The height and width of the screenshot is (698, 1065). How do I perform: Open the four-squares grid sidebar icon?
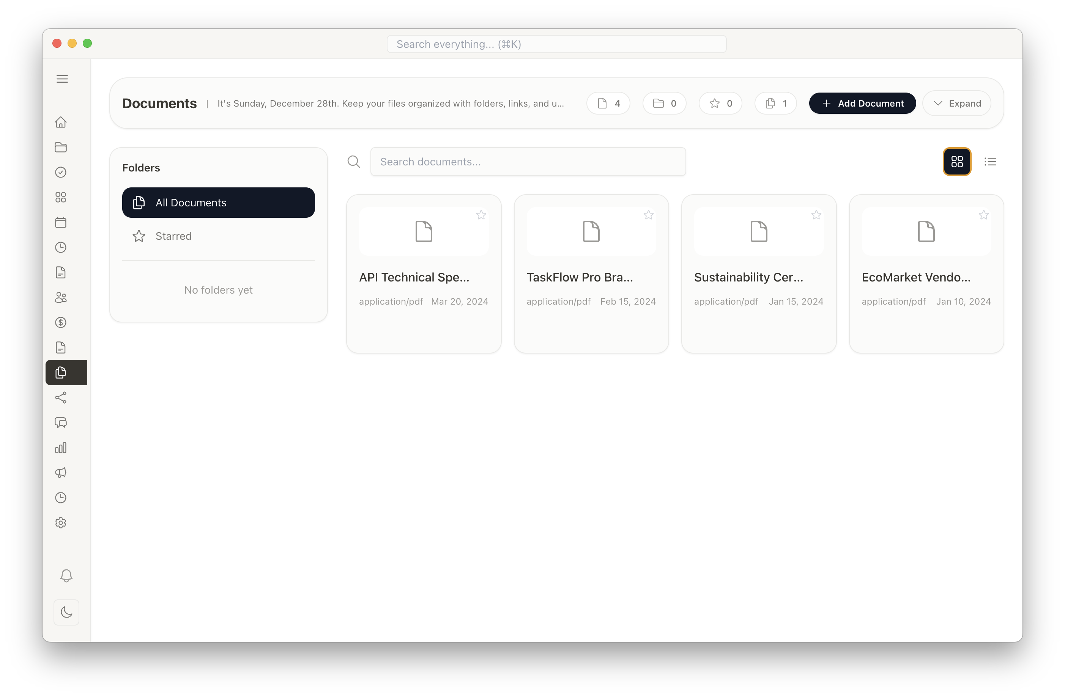[x=61, y=197]
